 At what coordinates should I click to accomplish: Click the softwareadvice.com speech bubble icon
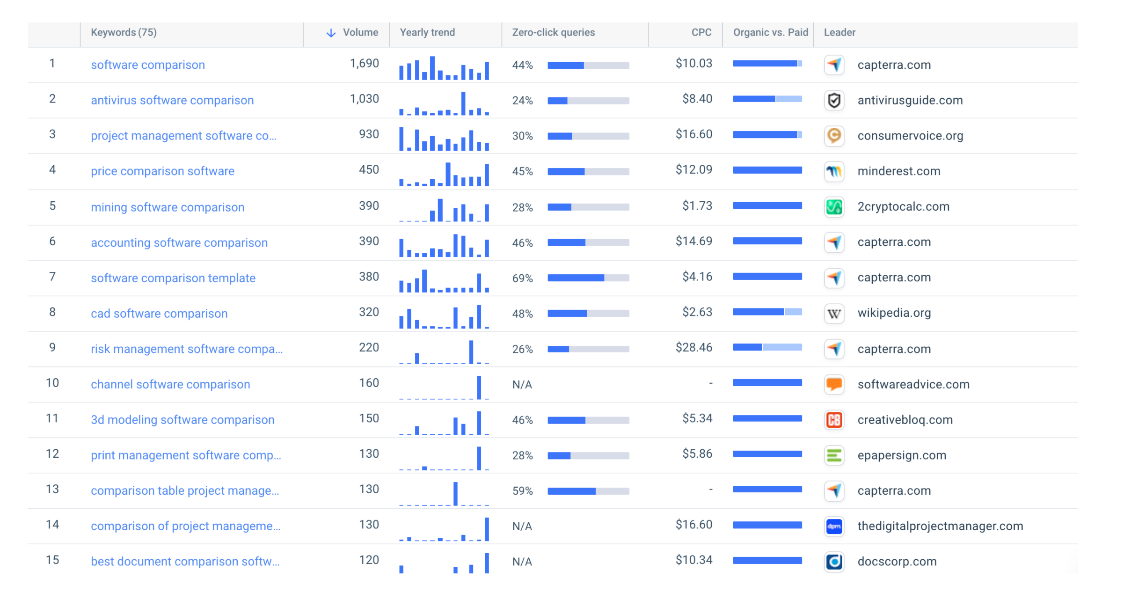coord(834,384)
